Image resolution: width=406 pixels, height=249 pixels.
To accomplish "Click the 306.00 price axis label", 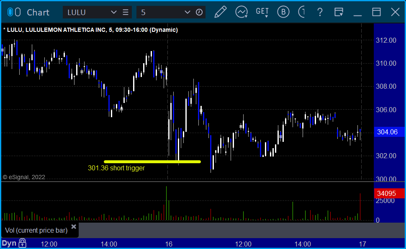I will point(386,110).
